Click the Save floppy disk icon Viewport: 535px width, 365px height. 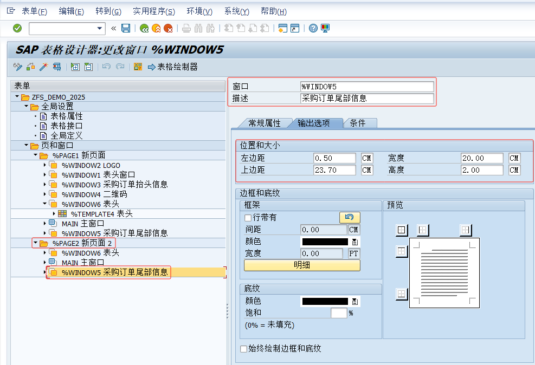click(126, 28)
